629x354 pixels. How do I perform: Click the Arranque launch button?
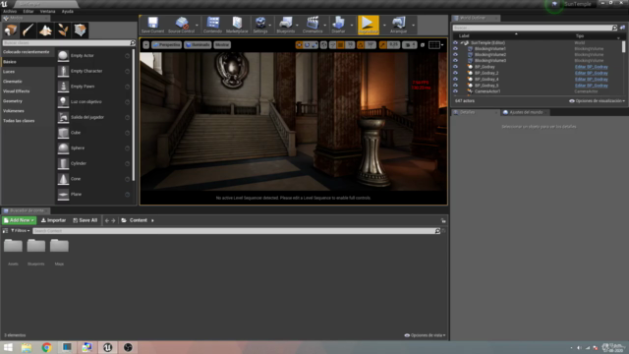[398, 25]
